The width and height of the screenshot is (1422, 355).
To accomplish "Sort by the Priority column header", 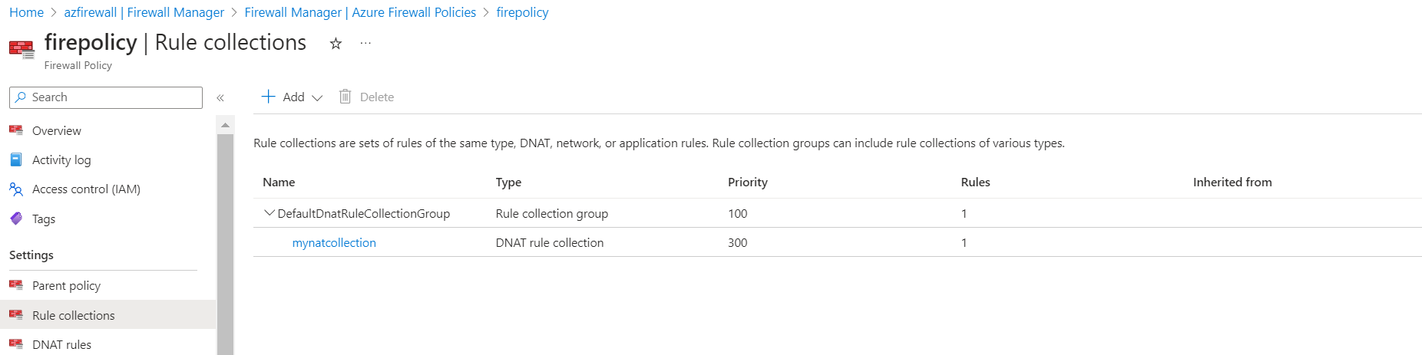I will (x=747, y=182).
